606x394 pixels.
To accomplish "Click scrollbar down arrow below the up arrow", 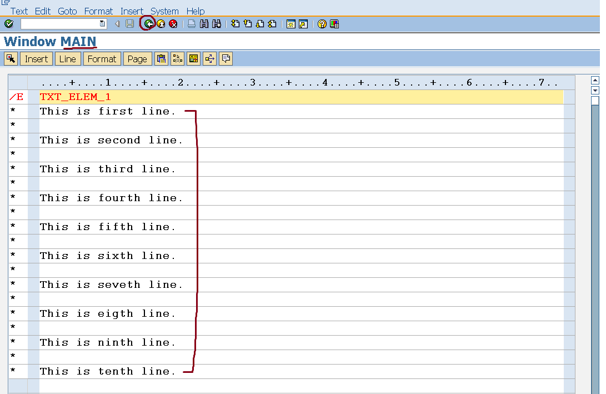I will [595, 91].
